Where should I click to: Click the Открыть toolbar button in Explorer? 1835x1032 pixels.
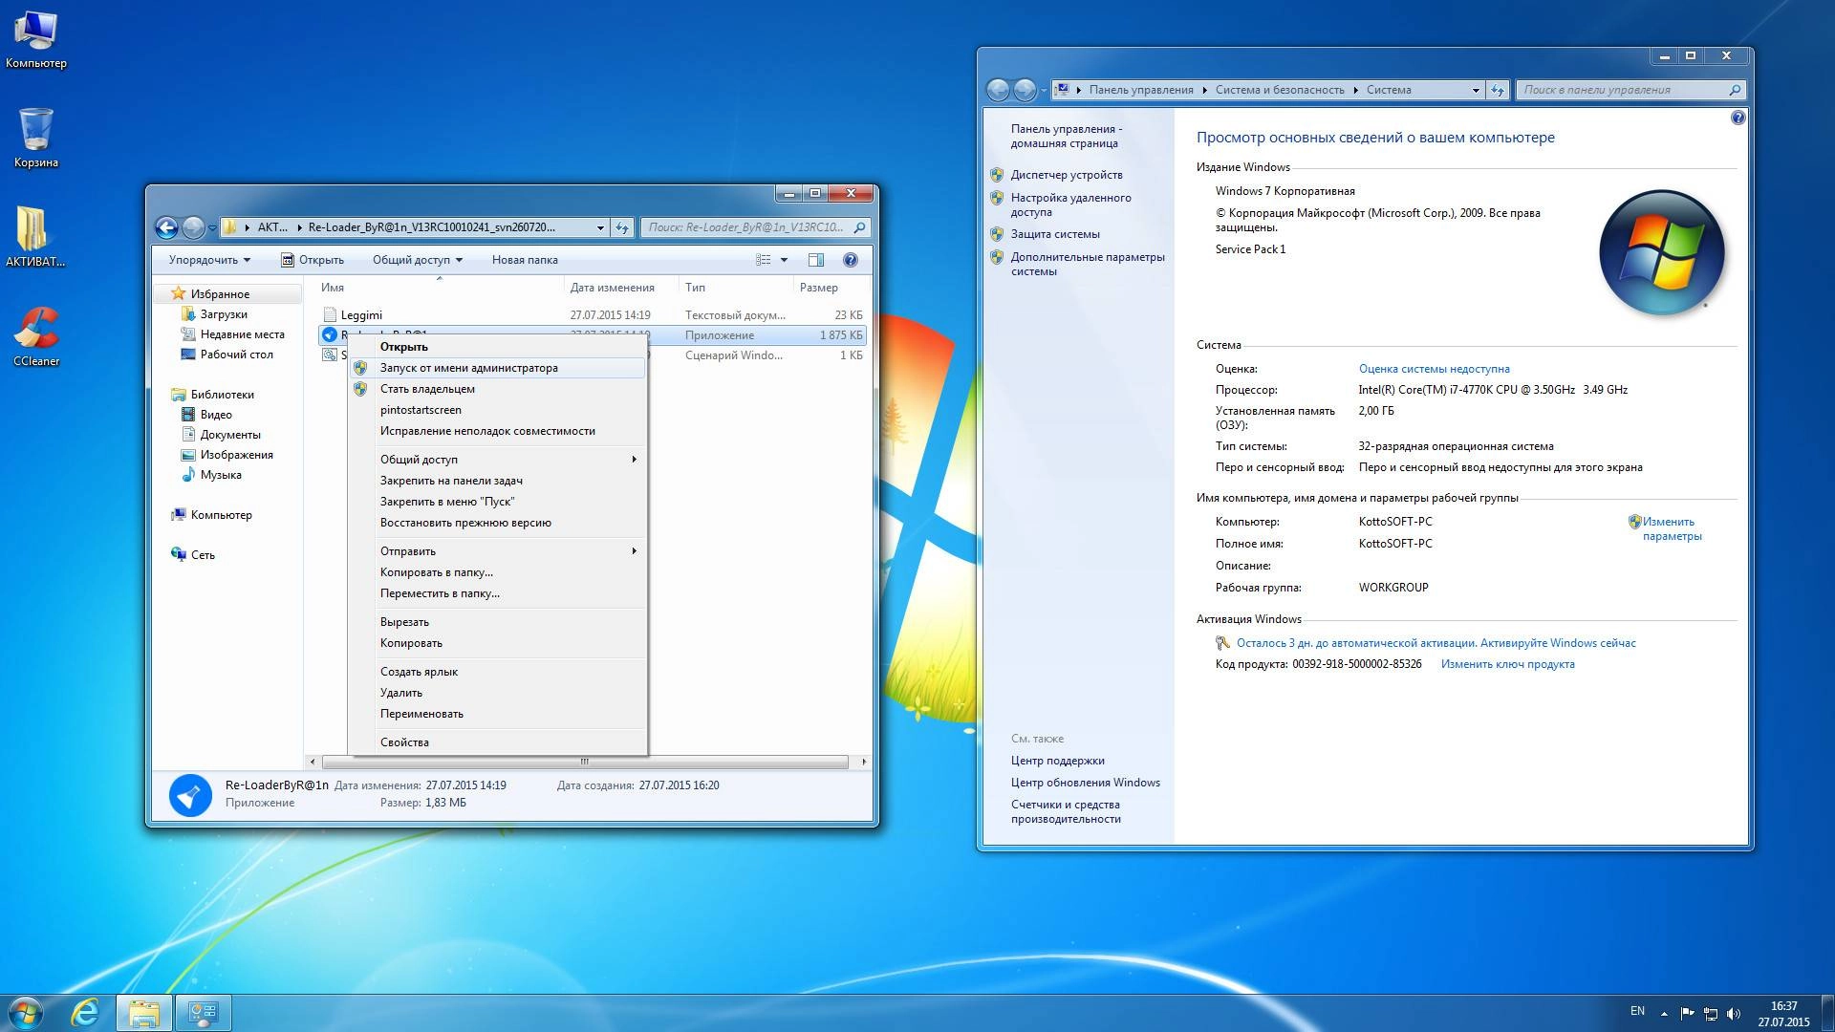(313, 260)
